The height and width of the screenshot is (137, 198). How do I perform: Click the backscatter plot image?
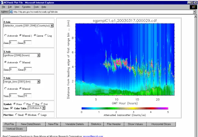pyautogui.click(x=125, y=59)
